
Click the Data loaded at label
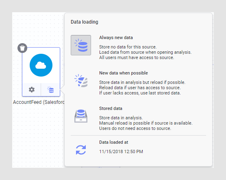[113, 142]
